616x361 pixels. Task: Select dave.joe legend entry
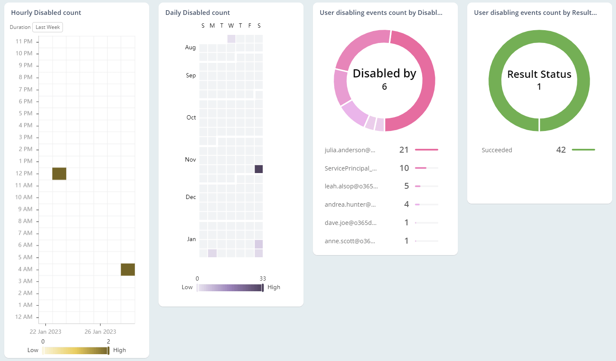350,223
